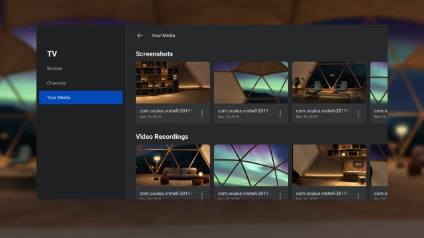The height and width of the screenshot is (238, 424).
Task: Open the lounge chairs screenshot thumbnail
Action: tap(329, 83)
